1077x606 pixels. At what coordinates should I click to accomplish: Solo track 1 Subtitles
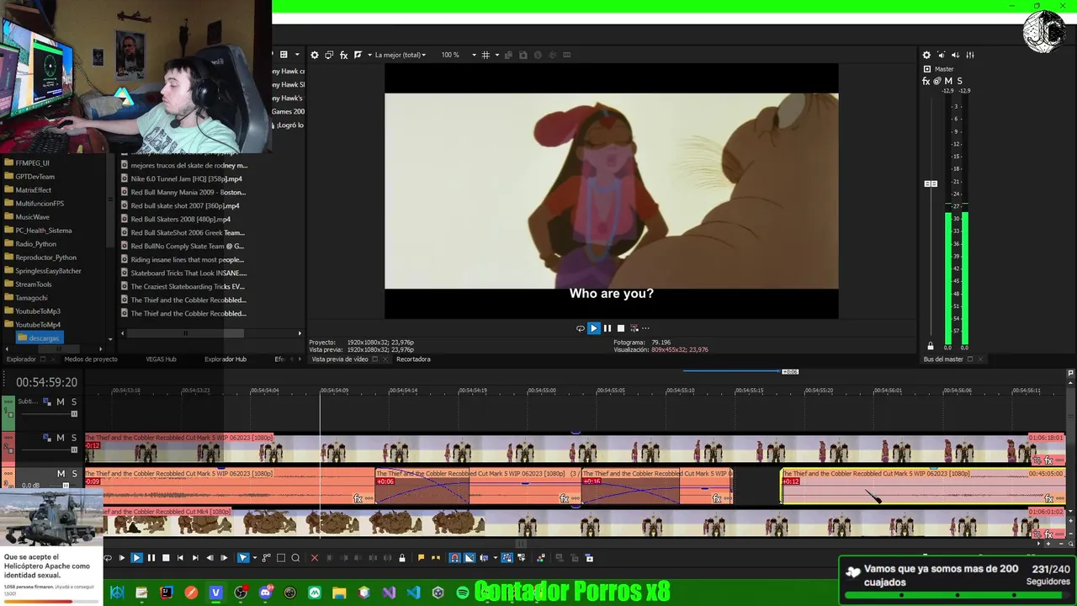click(x=74, y=401)
